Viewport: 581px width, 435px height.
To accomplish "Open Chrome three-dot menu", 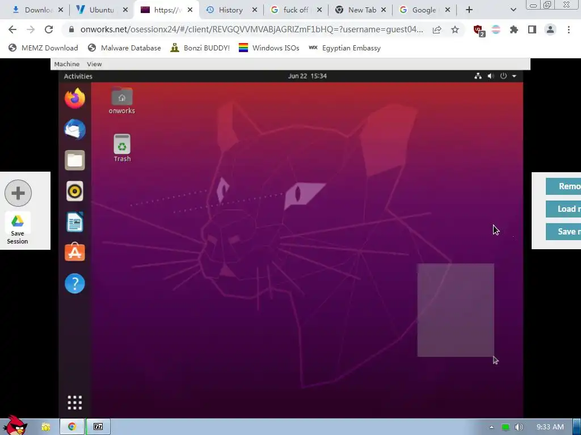I will click(569, 29).
